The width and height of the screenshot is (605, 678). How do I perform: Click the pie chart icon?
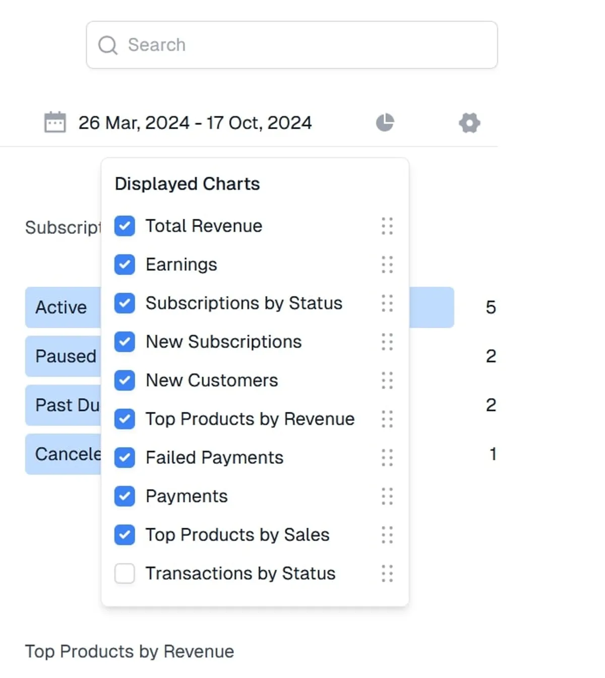tap(385, 122)
